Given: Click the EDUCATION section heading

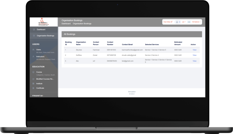Looking at the screenshot, I should pyautogui.click(x=38, y=67).
